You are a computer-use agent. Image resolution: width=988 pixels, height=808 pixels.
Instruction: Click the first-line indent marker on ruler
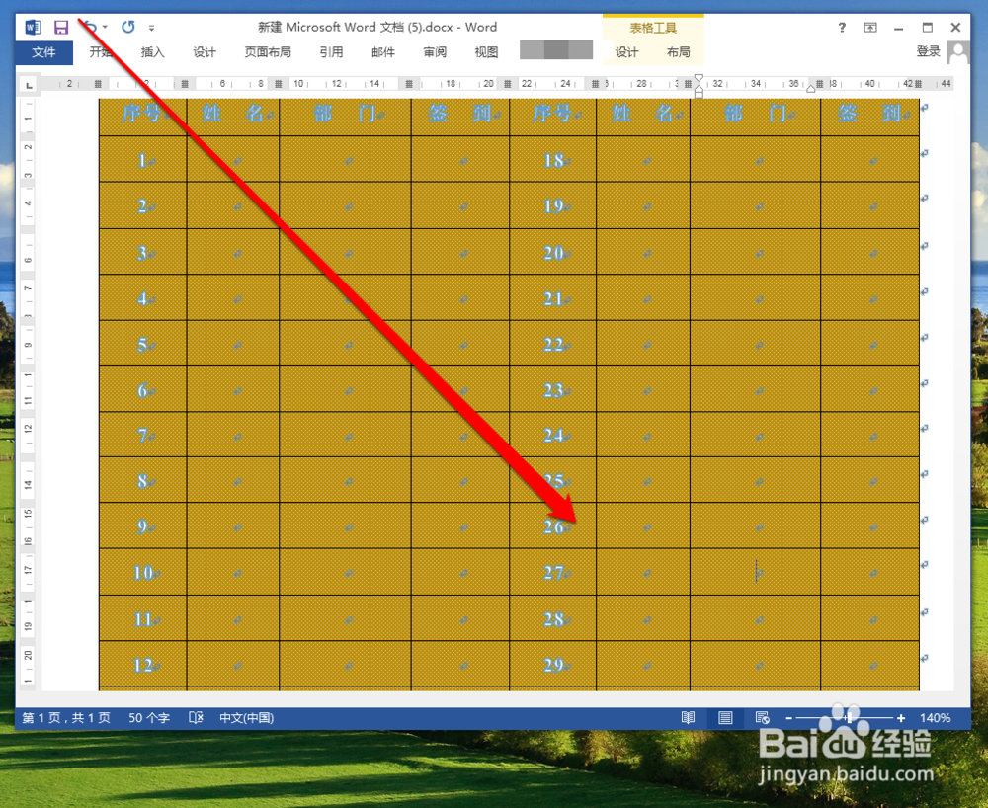[699, 78]
